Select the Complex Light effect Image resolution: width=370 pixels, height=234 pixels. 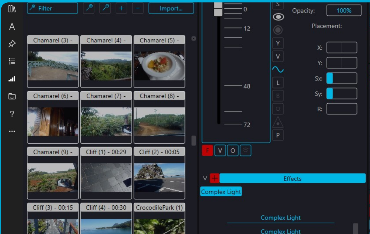pyautogui.click(x=221, y=192)
